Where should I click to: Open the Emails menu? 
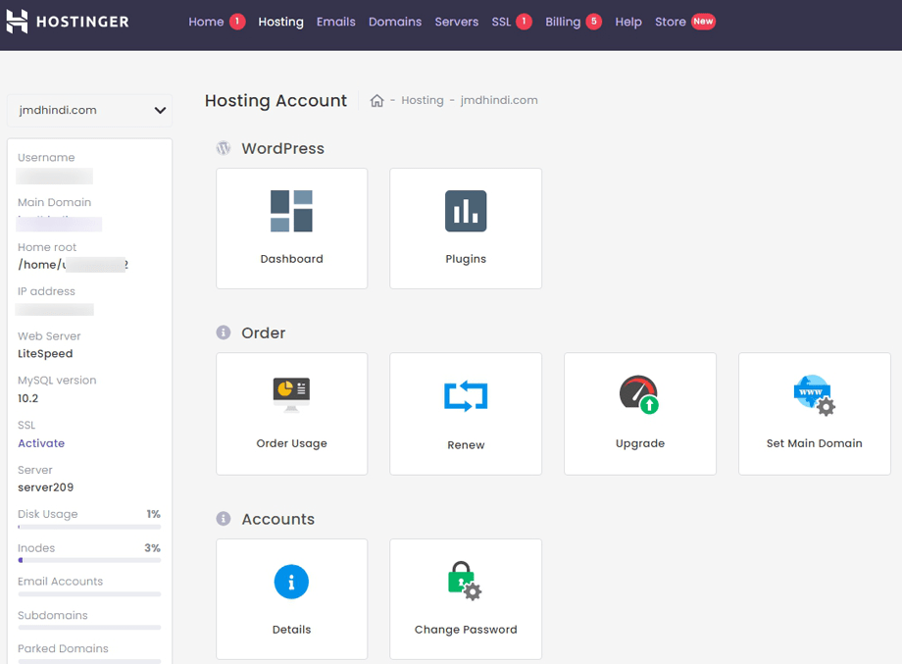point(336,22)
